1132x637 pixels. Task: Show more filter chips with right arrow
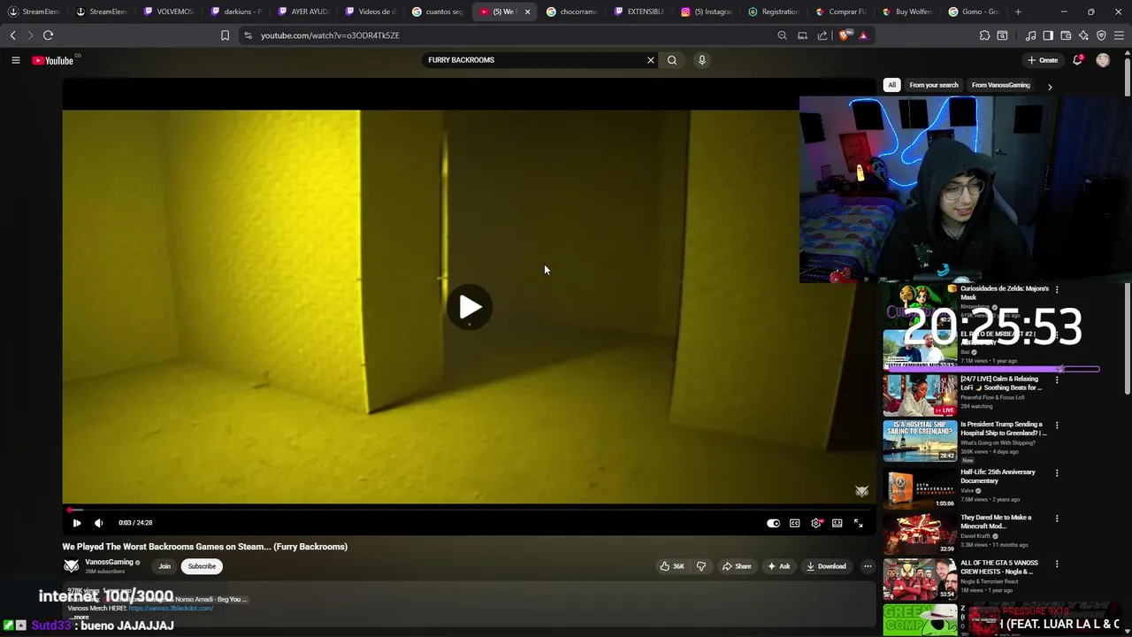pos(1050,86)
